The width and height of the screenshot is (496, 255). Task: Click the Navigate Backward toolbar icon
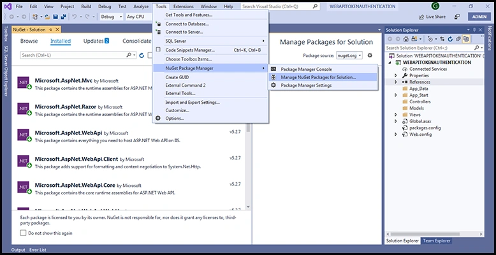[x=12, y=17]
